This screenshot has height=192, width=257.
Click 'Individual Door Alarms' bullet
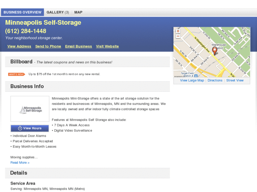(28, 136)
